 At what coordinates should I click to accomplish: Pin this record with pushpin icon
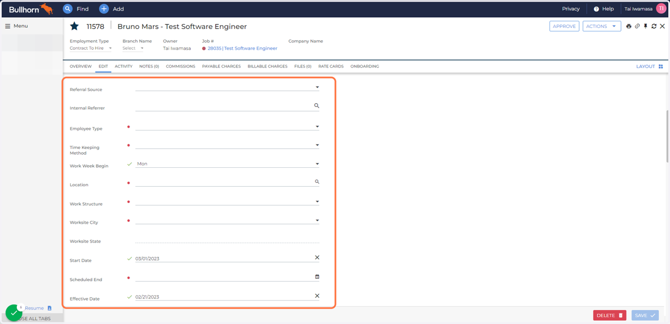coord(645,26)
